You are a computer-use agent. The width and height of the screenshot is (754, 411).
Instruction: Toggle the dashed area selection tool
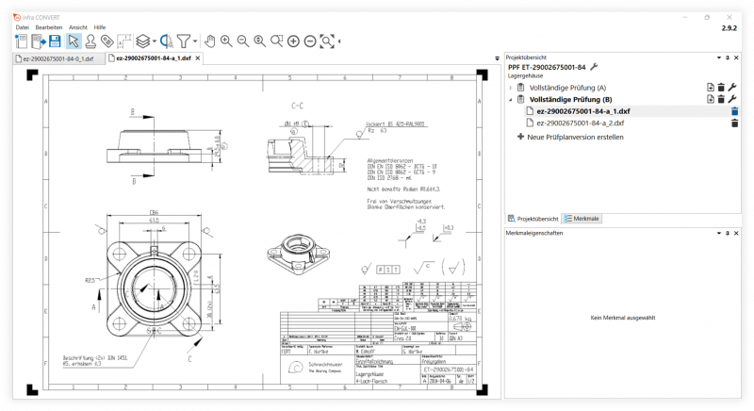pyautogui.click(x=124, y=41)
